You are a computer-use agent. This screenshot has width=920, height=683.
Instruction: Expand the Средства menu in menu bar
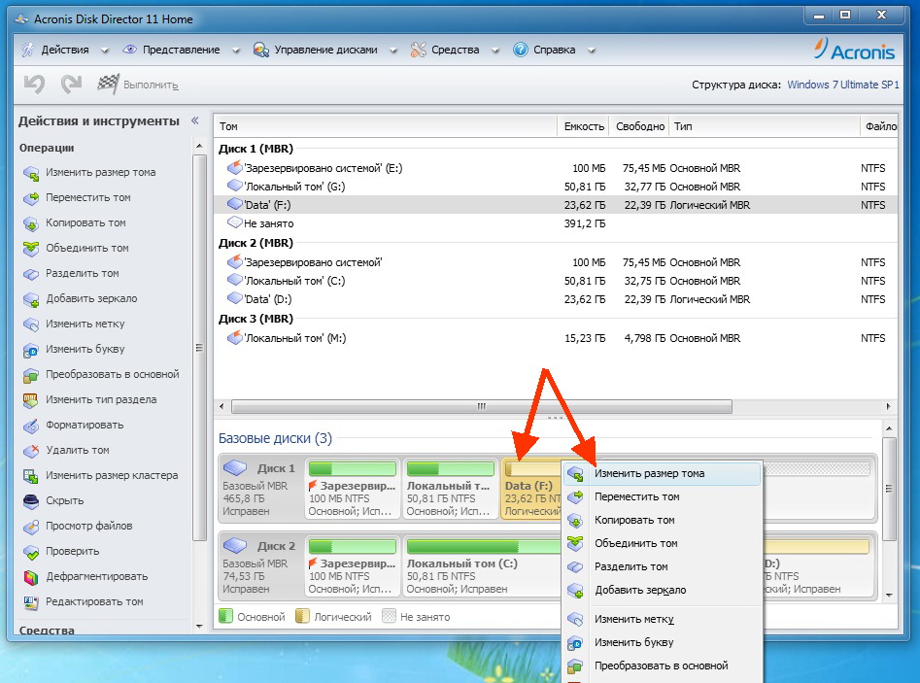click(454, 50)
